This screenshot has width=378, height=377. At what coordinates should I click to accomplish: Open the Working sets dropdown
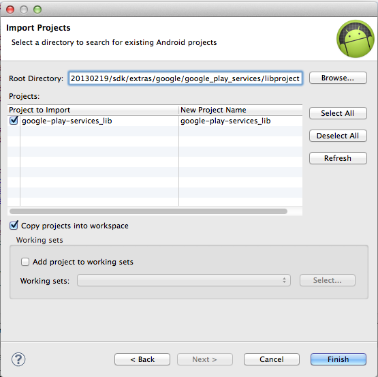(184, 280)
